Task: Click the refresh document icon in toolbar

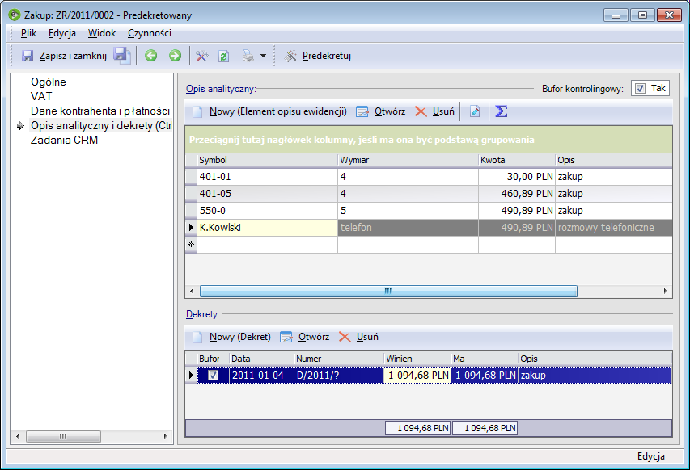Action: 223,56
